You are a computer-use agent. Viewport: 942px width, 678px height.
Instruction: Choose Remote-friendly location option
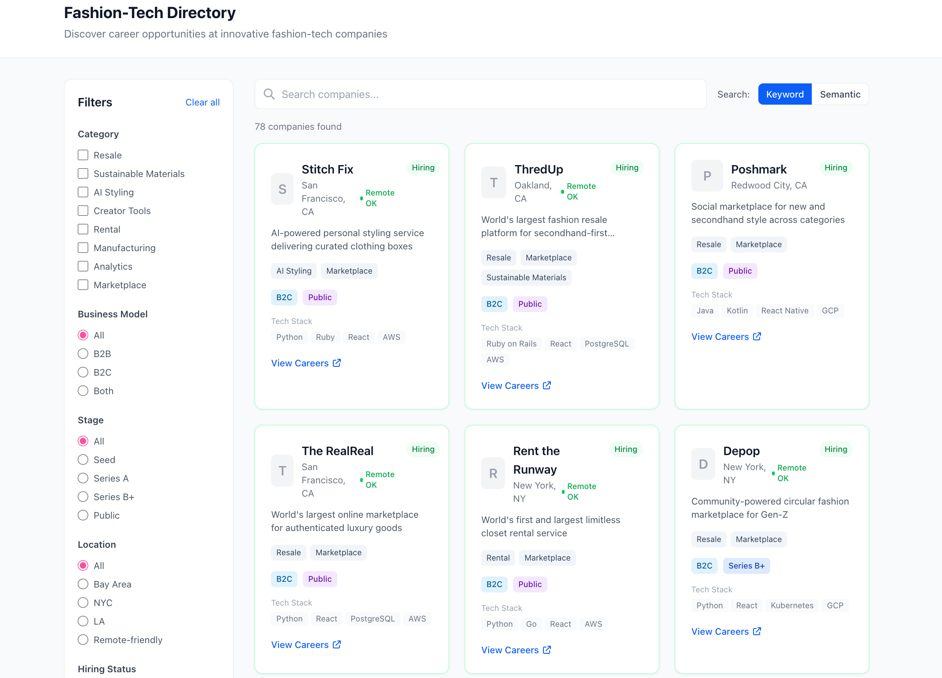point(83,640)
